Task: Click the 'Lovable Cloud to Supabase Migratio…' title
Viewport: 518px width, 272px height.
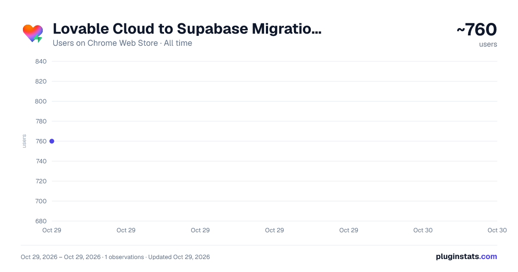Action: [x=187, y=29]
